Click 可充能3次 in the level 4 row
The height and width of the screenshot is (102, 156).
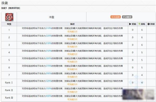point(73,54)
